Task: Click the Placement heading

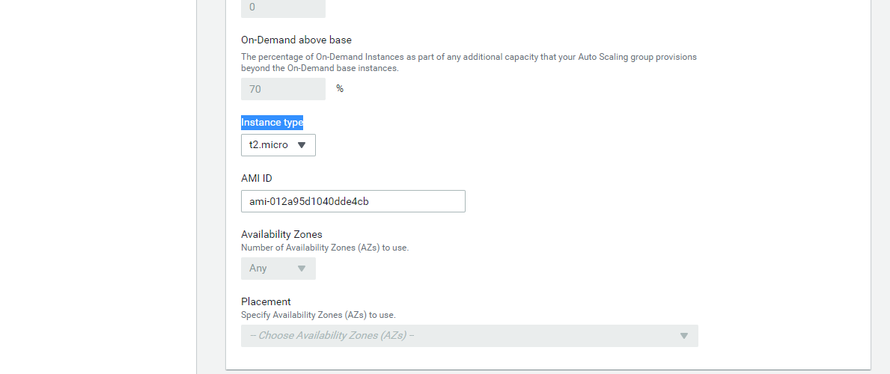Action: pyautogui.click(x=266, y=301)
